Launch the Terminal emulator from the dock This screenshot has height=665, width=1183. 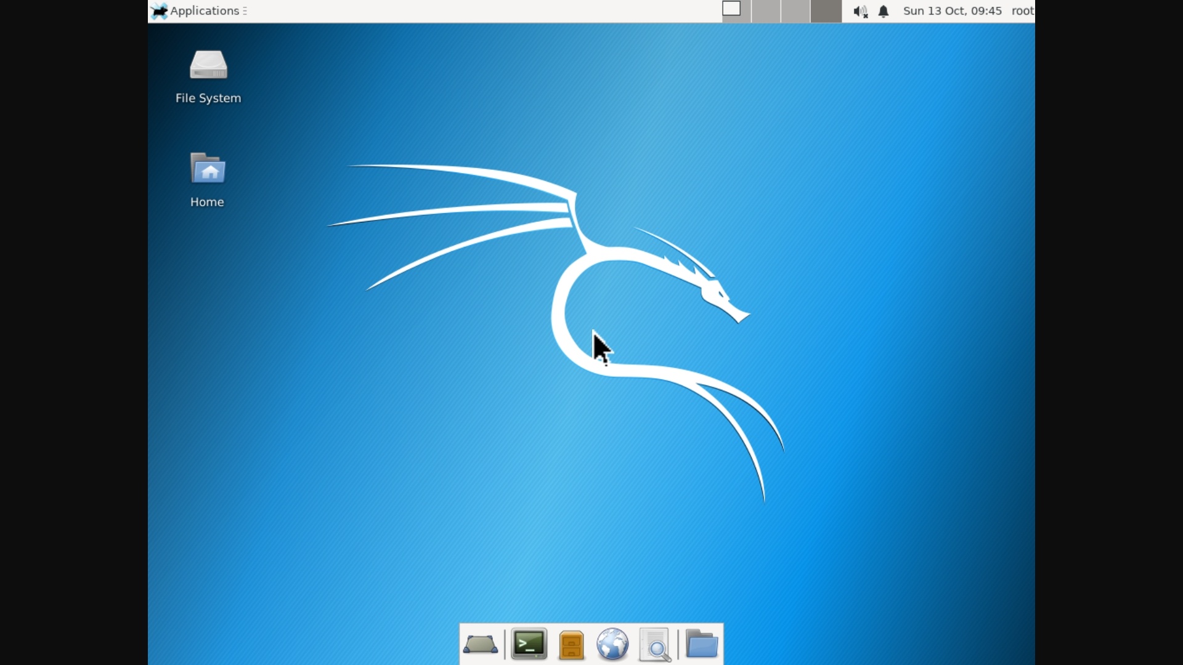click(529, 644)
